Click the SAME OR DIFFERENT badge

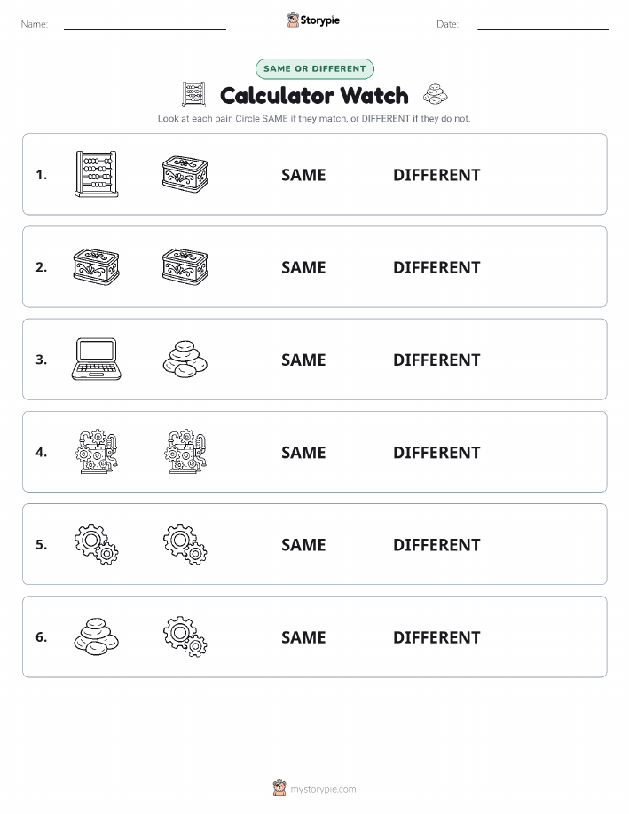tap(314, 68)
